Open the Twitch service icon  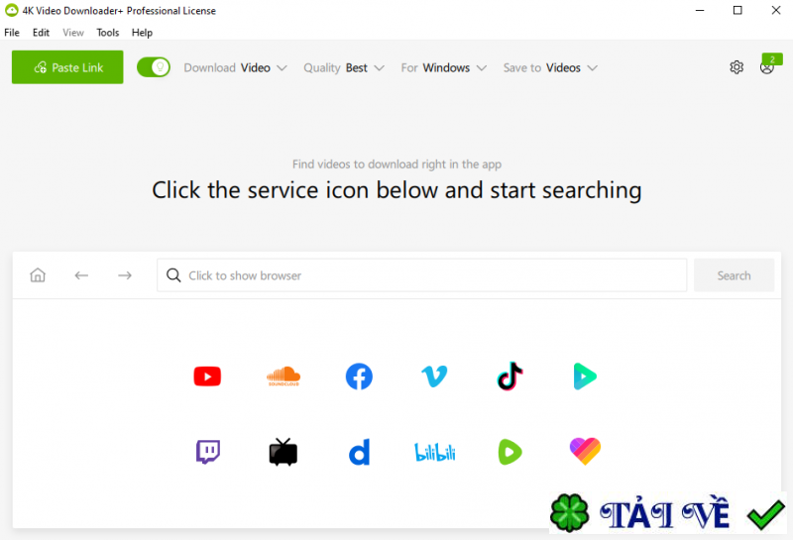pyautogui.click(x=208, y=452)
